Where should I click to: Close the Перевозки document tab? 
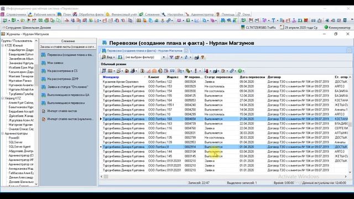[x=186, y=50]
